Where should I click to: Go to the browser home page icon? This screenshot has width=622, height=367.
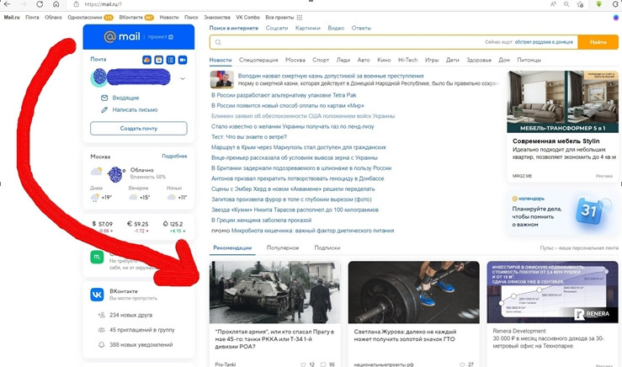[56, 4]
